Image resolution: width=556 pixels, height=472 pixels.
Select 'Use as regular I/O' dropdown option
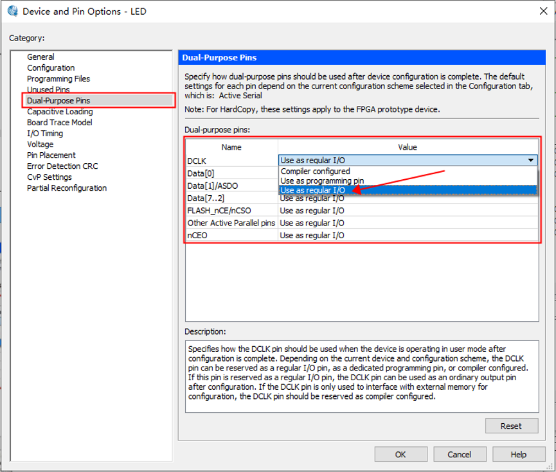coord(313,190)
